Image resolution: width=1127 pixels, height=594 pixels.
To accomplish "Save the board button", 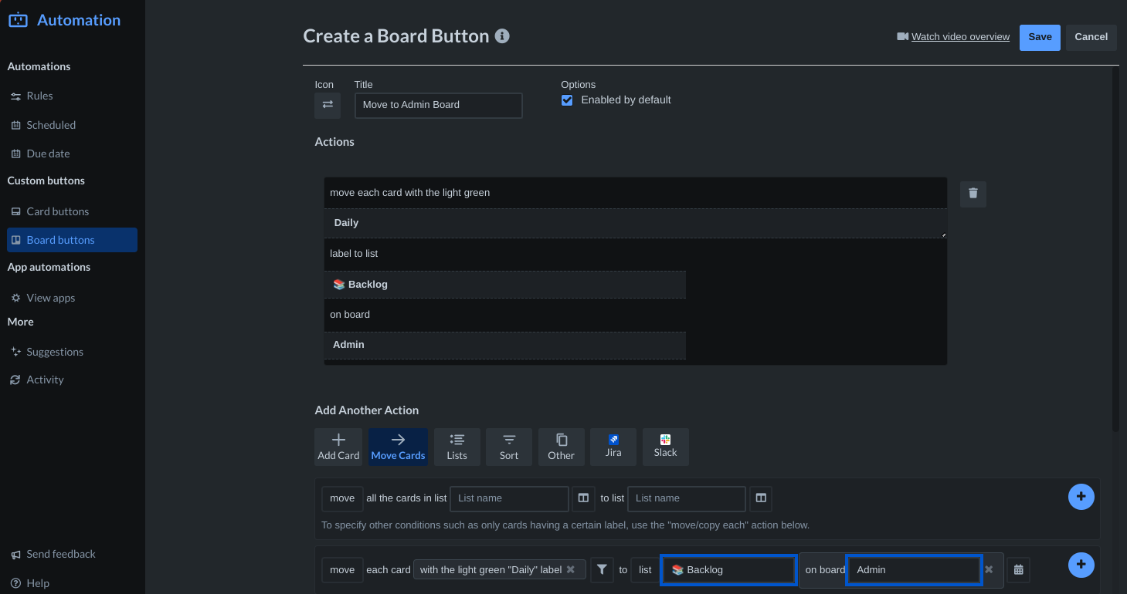I will pos(1039,36).
